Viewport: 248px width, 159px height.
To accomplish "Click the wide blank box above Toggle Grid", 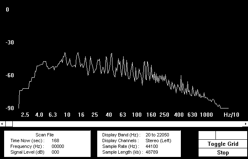I will click(x=232, y=135).
